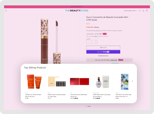Image resolution: width=154 pixels, height=114 pixels.
Task: Go to previous announcement bar message
Action: coord(6,7)
